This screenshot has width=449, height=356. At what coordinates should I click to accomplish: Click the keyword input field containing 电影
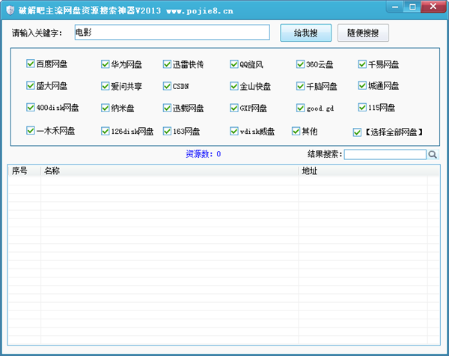click(x=171, y=33)
